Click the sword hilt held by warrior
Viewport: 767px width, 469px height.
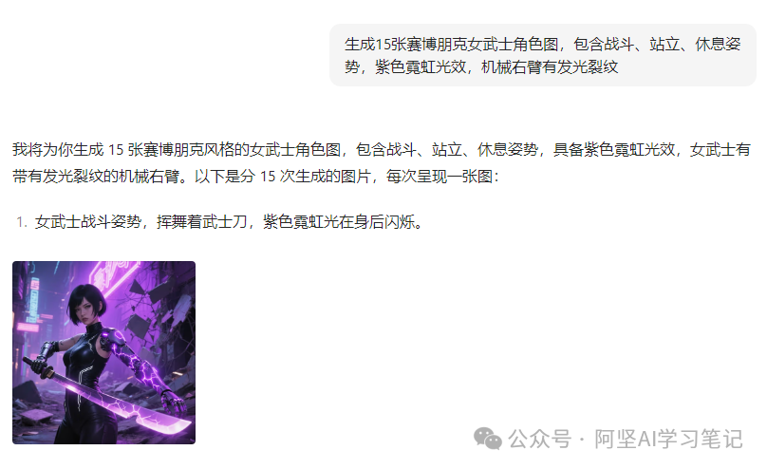click(x=41, y=365)
